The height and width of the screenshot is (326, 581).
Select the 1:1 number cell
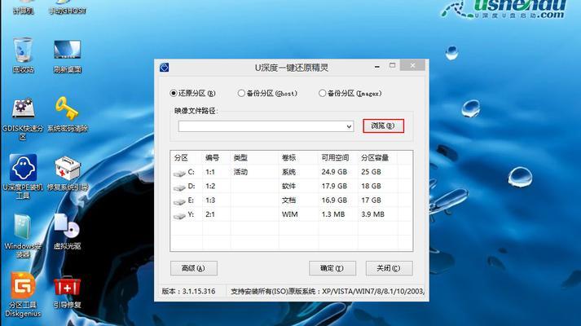(210, 172)
